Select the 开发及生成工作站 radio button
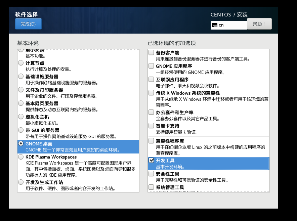 [21, 182]
